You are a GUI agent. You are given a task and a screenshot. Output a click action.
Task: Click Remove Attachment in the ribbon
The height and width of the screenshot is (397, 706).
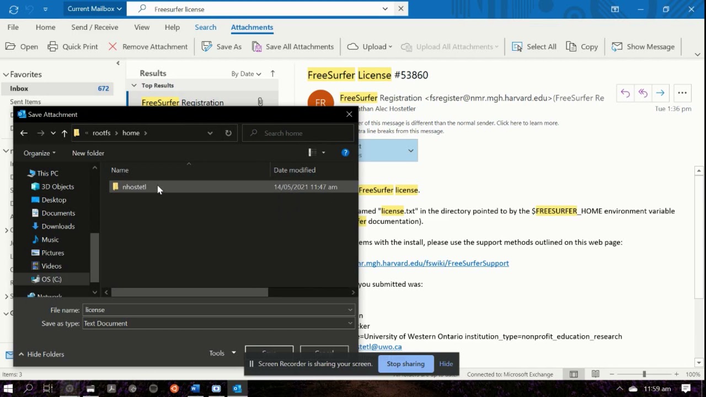click(147, 47)
